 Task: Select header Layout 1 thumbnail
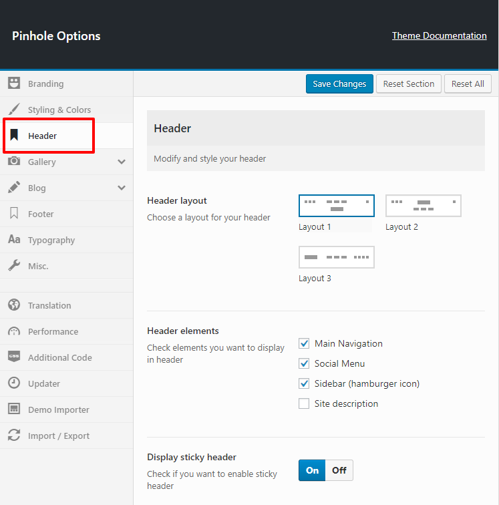pos(336,206)
